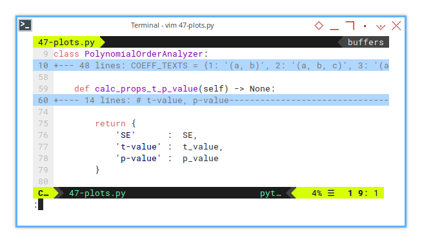Click 47-plots.py filename in statusline
Image resolution: width=422 pixels, height=243 pixels.
(x=97, y=193)
